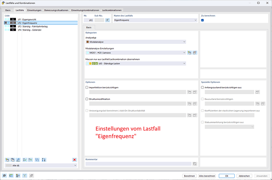Screen dimensions: 272x180
Task: Click the import load case icon under the list
Action: [x=18, y=160]
